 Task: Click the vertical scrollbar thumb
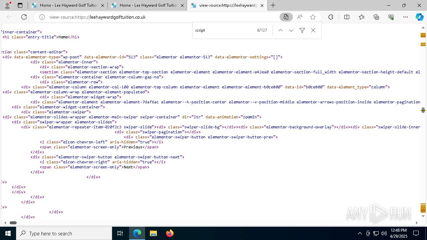coord(423,110)
